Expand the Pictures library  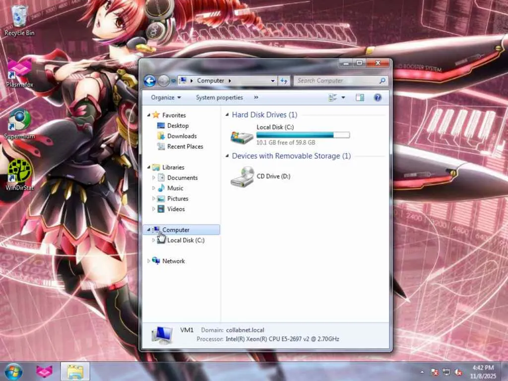point(154,198)
